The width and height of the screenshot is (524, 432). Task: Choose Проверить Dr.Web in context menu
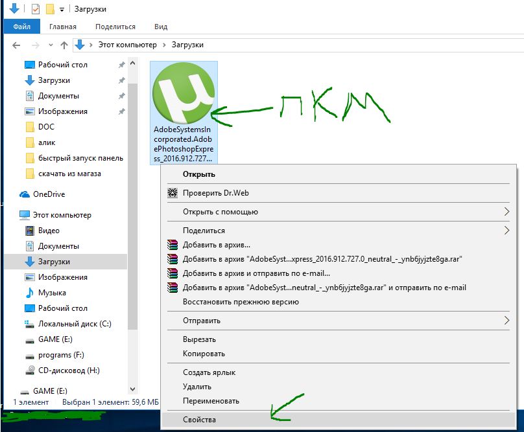pyautogui.click(x=339, y=193)
